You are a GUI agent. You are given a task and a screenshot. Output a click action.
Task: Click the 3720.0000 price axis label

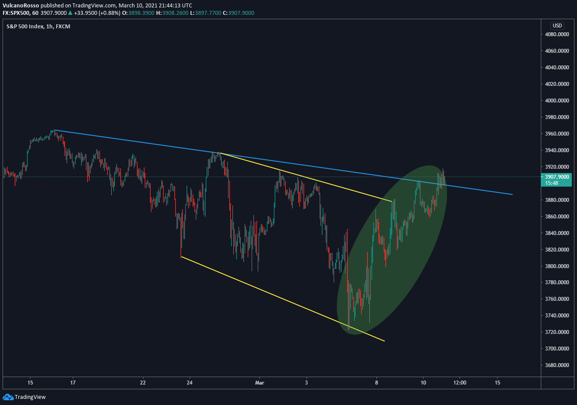pyautogui.click(x=557, y=332)
